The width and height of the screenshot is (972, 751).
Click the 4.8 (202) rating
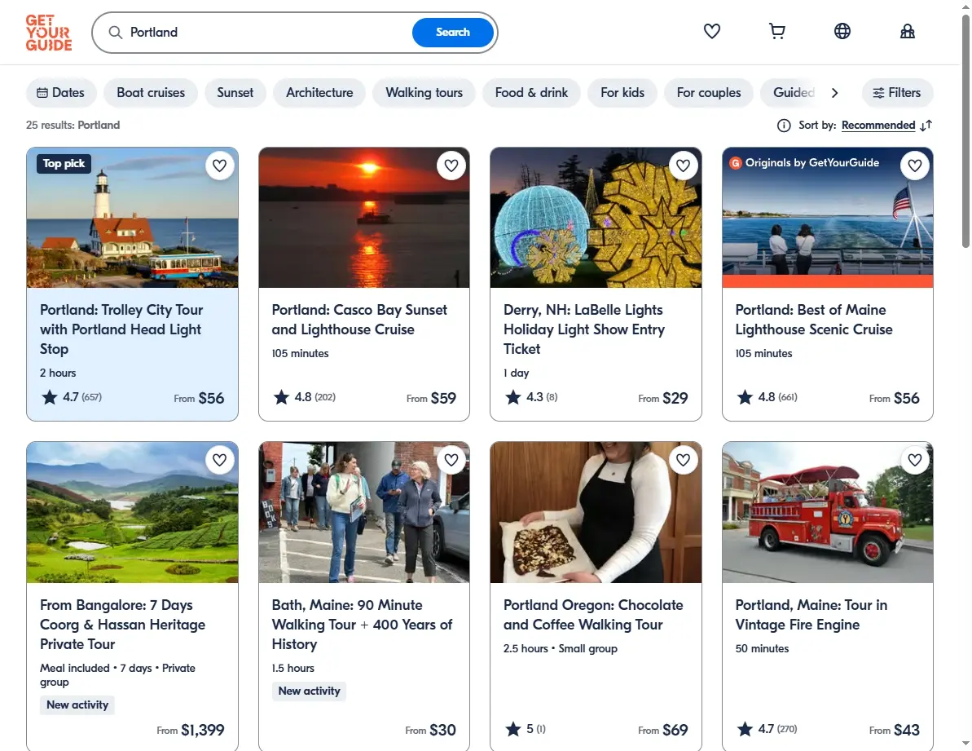coord(305,397)
